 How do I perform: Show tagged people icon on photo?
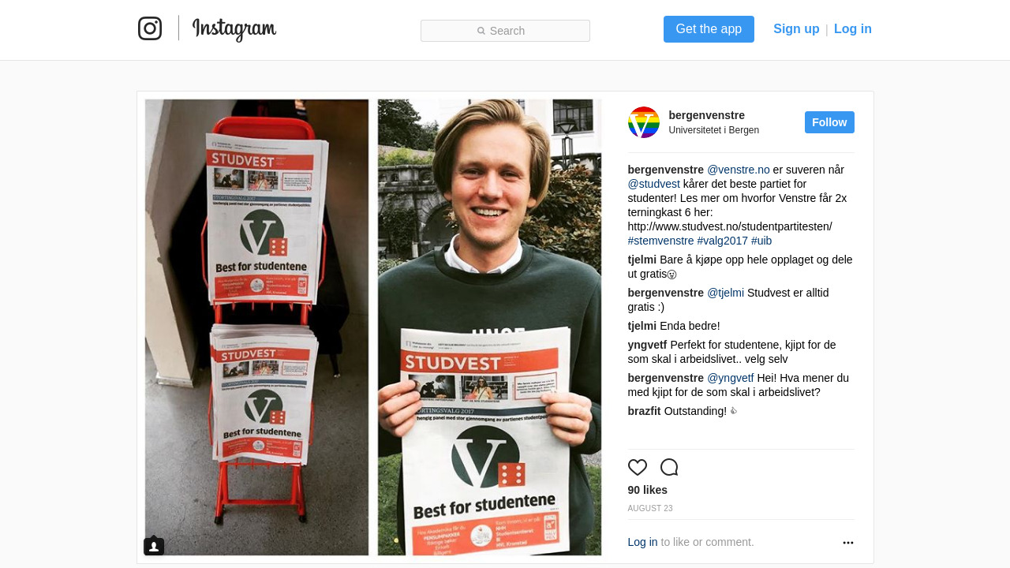[x=154, y=546]
